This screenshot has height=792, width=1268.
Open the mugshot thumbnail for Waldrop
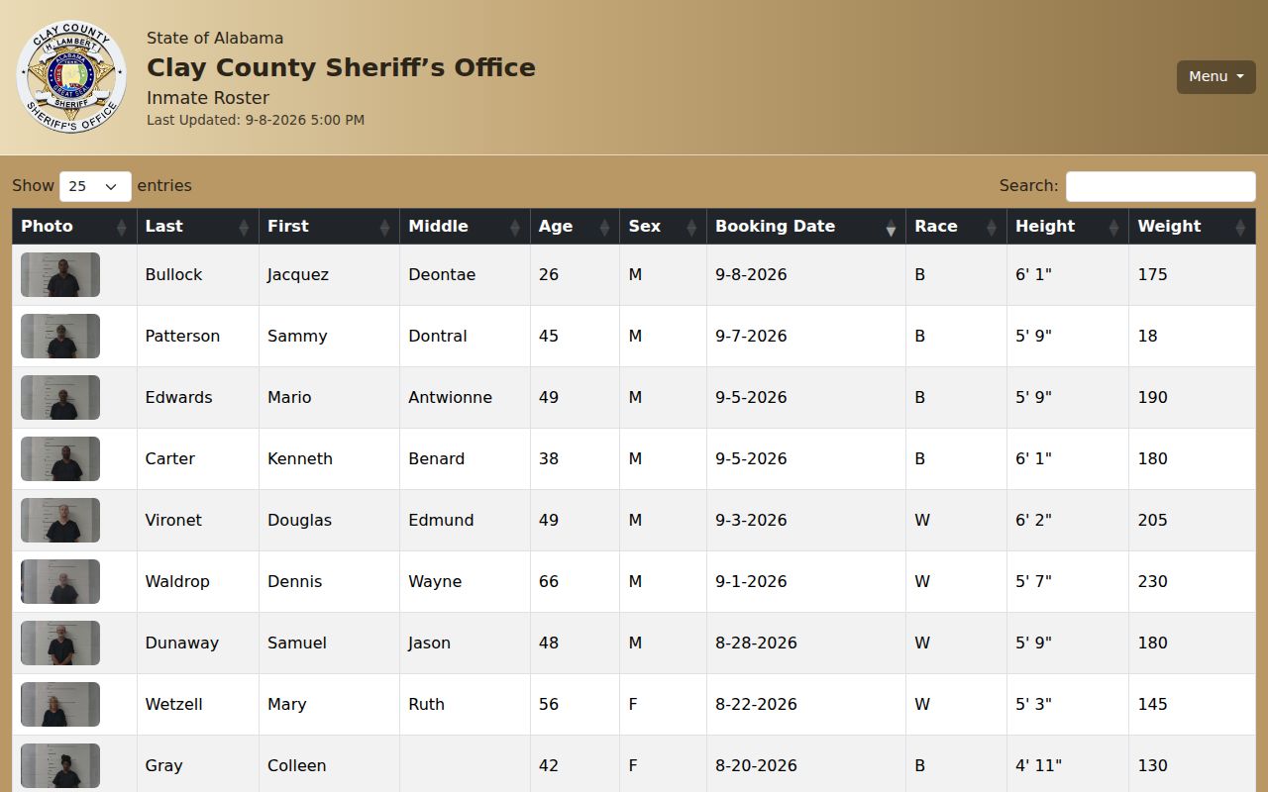60,582
